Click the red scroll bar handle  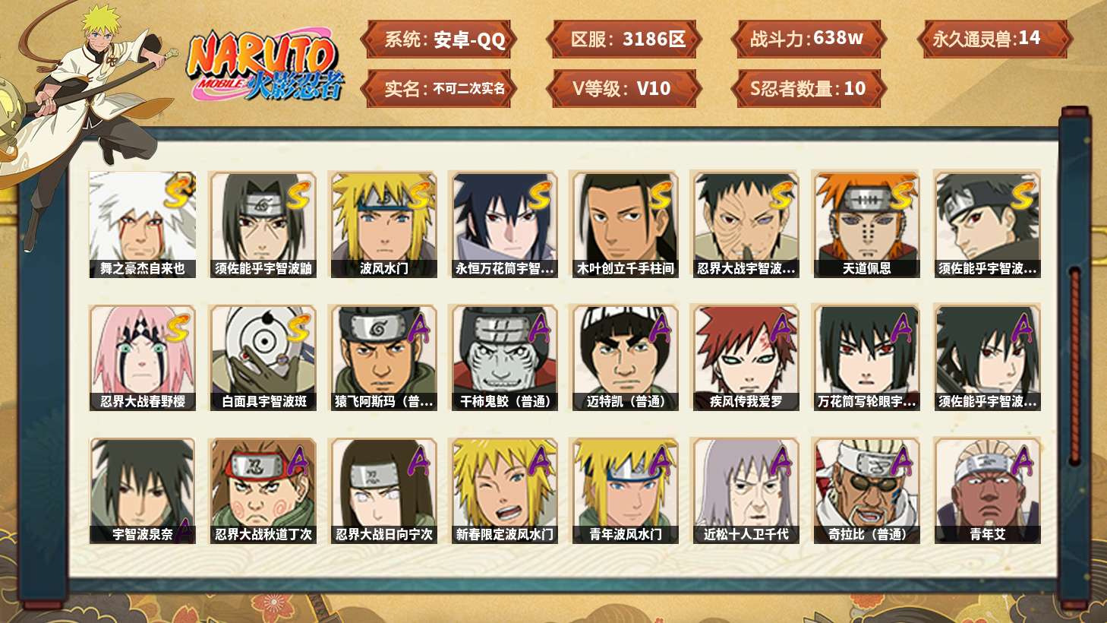click(x=1074, y=365)
